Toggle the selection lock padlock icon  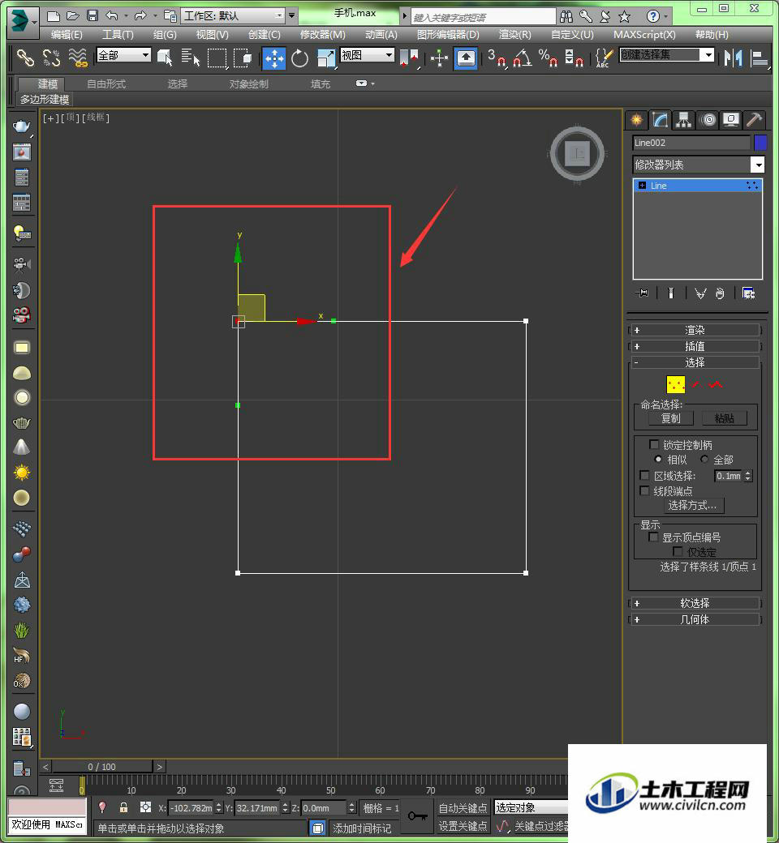tap(123, 807)
